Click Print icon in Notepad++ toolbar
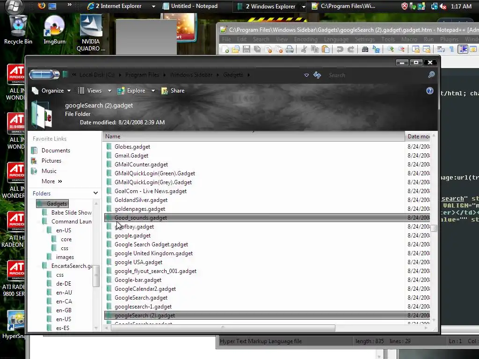The height and width of the screenshot is (359, 479). pos(290,49)
